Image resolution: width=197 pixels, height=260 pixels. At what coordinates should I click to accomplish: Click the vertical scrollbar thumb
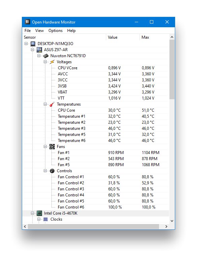(172, 70)
